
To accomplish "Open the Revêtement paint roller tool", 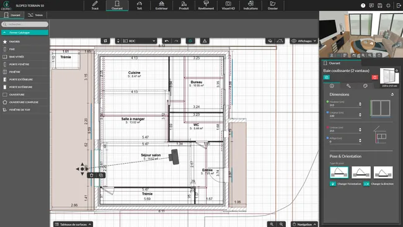I will point(206,5).
